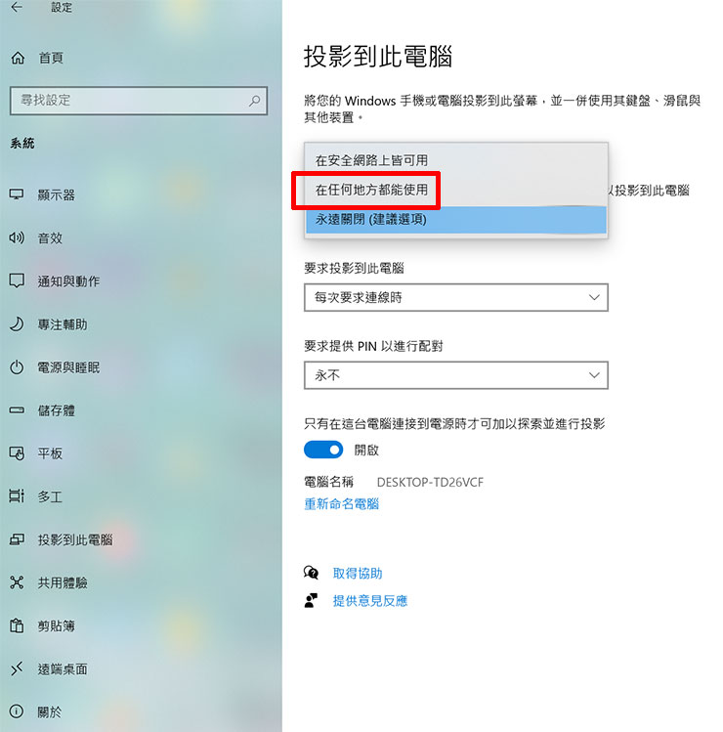
Task: Choose 在安全網路上皆可用 option
Action: [x=456, y=160]
